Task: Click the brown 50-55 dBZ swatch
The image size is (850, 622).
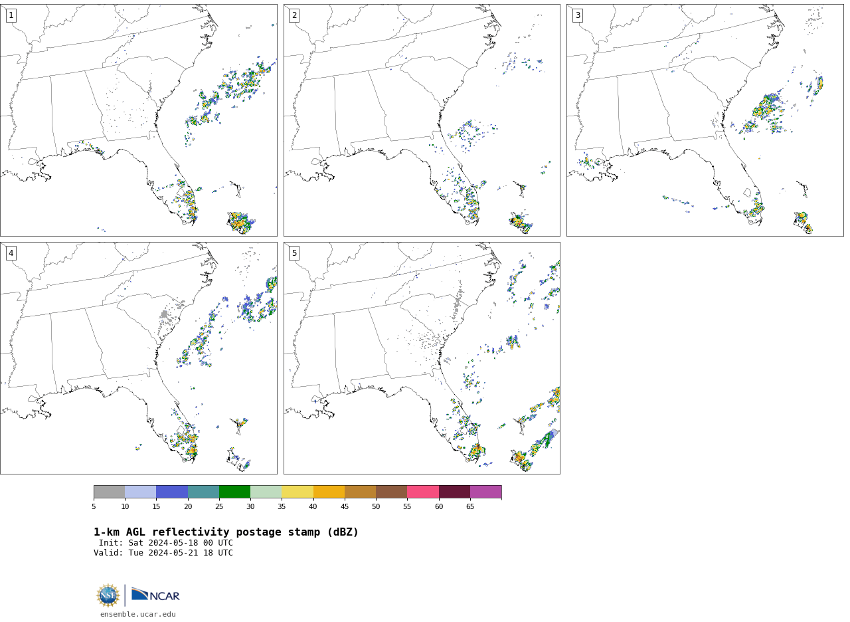Action: [391, 492]
